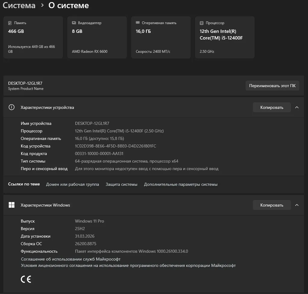308x294 pixels.
Task: Select Пакет интерфейса компонентов Windows value
Action: [x=131, y=251]
